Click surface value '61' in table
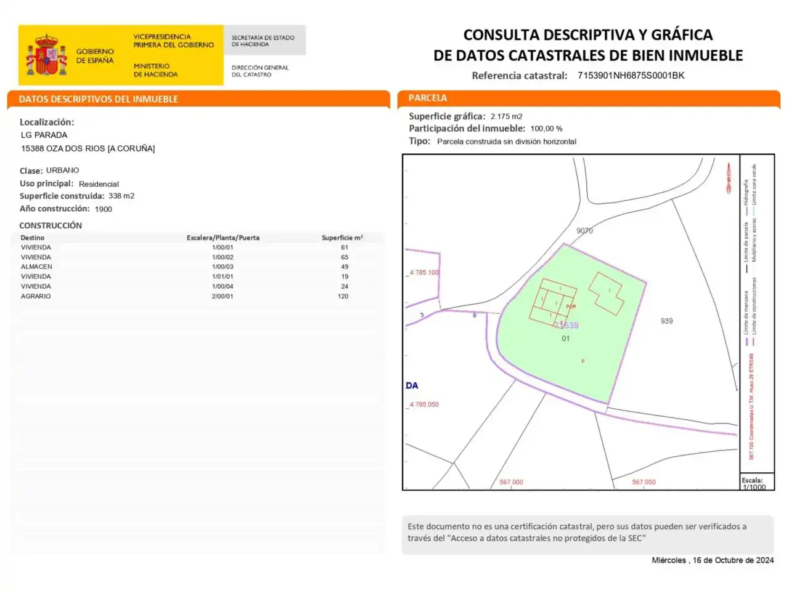789x591 pixels. tap(345, 247)
